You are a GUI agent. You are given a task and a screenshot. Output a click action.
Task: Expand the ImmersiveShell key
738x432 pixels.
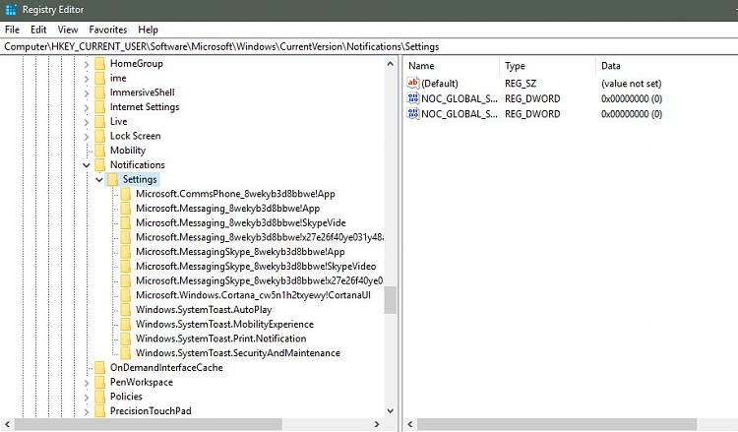click(87, 93)
